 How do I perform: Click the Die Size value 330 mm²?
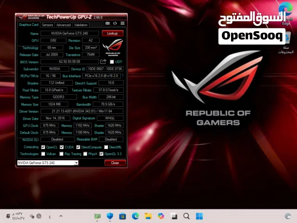click(91, 47)
